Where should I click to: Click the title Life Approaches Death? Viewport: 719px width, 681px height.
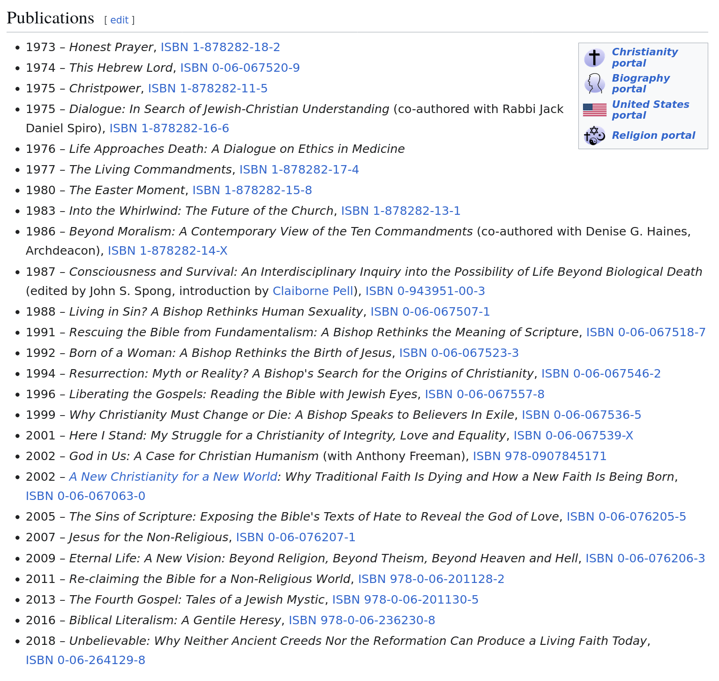(x=237, y=149)
